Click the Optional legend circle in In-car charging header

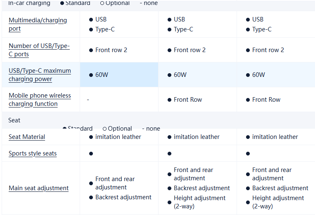click(x=102, y=3)
